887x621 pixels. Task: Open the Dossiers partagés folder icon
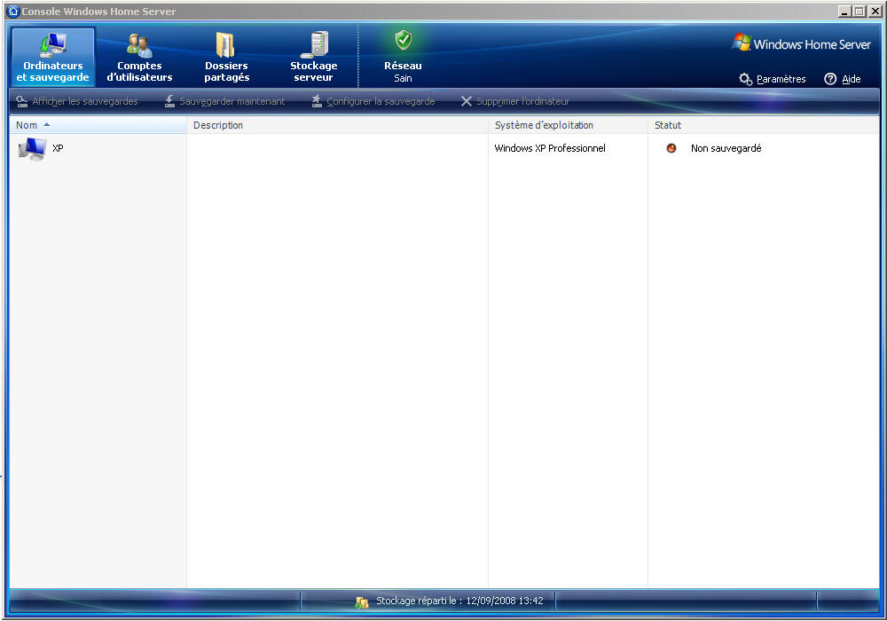click(x=226, y=45)
